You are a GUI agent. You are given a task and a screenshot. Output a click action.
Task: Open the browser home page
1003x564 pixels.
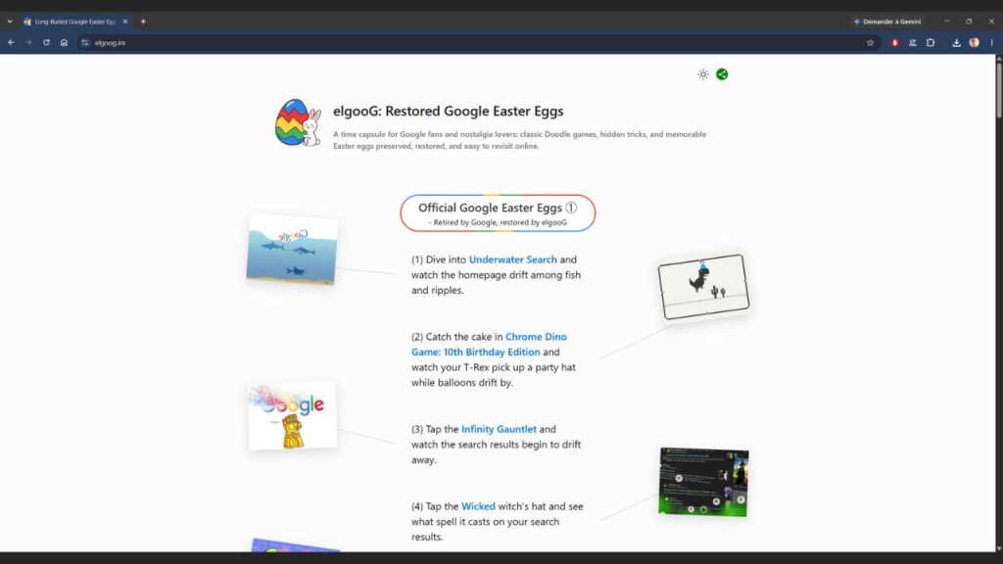pyautogui.click(x=64, y=42)
